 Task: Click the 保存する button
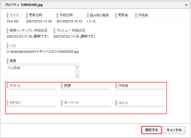(x=151, y=130)
